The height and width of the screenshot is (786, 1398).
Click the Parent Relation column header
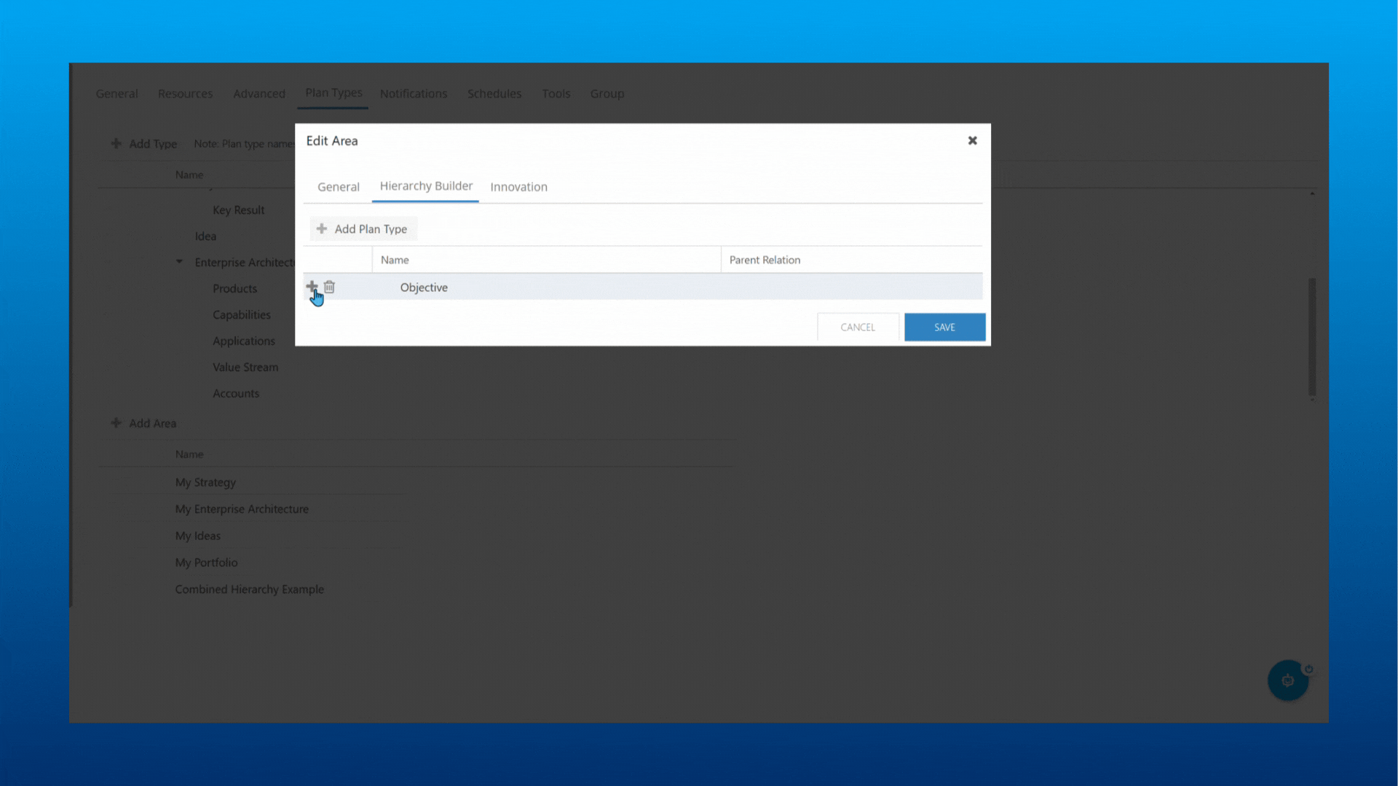pyautogui.click(x=765, y=260)
